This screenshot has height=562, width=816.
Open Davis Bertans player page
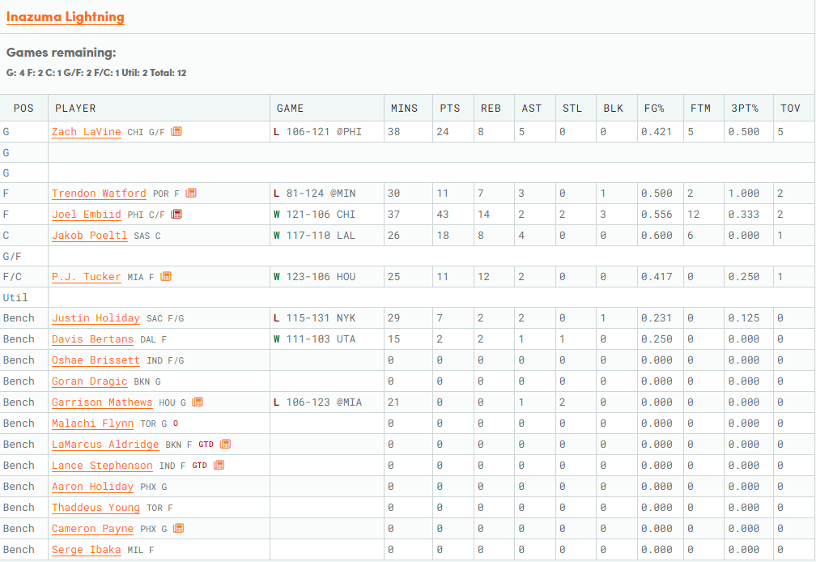pos(92,339)
